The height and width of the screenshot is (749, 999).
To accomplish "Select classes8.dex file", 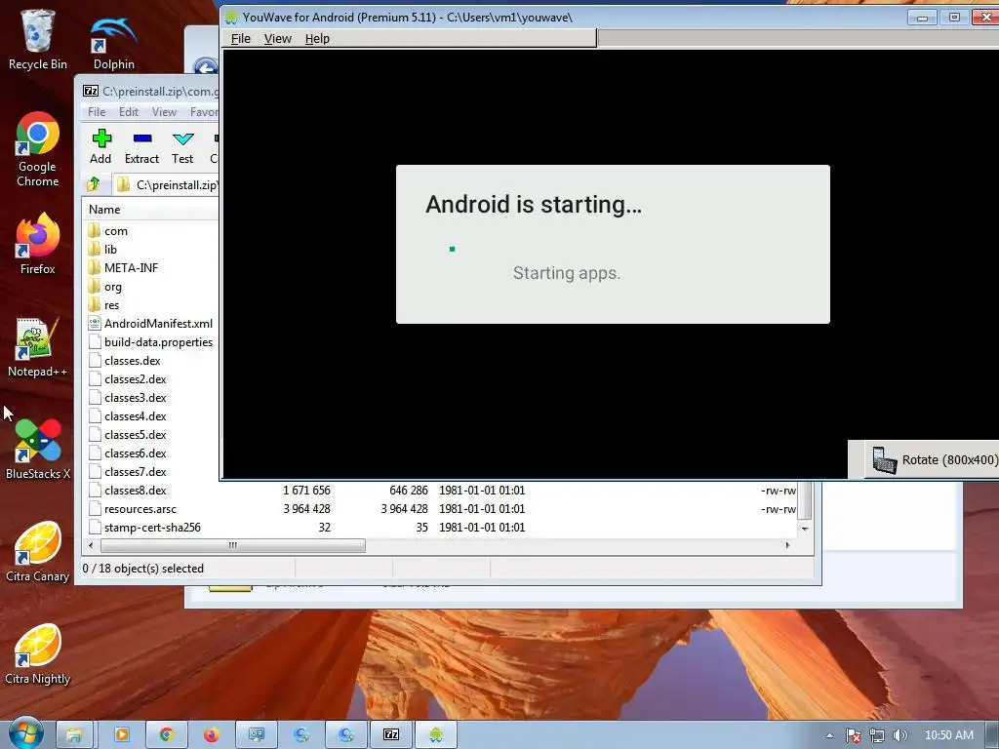I will pos(135,491).
